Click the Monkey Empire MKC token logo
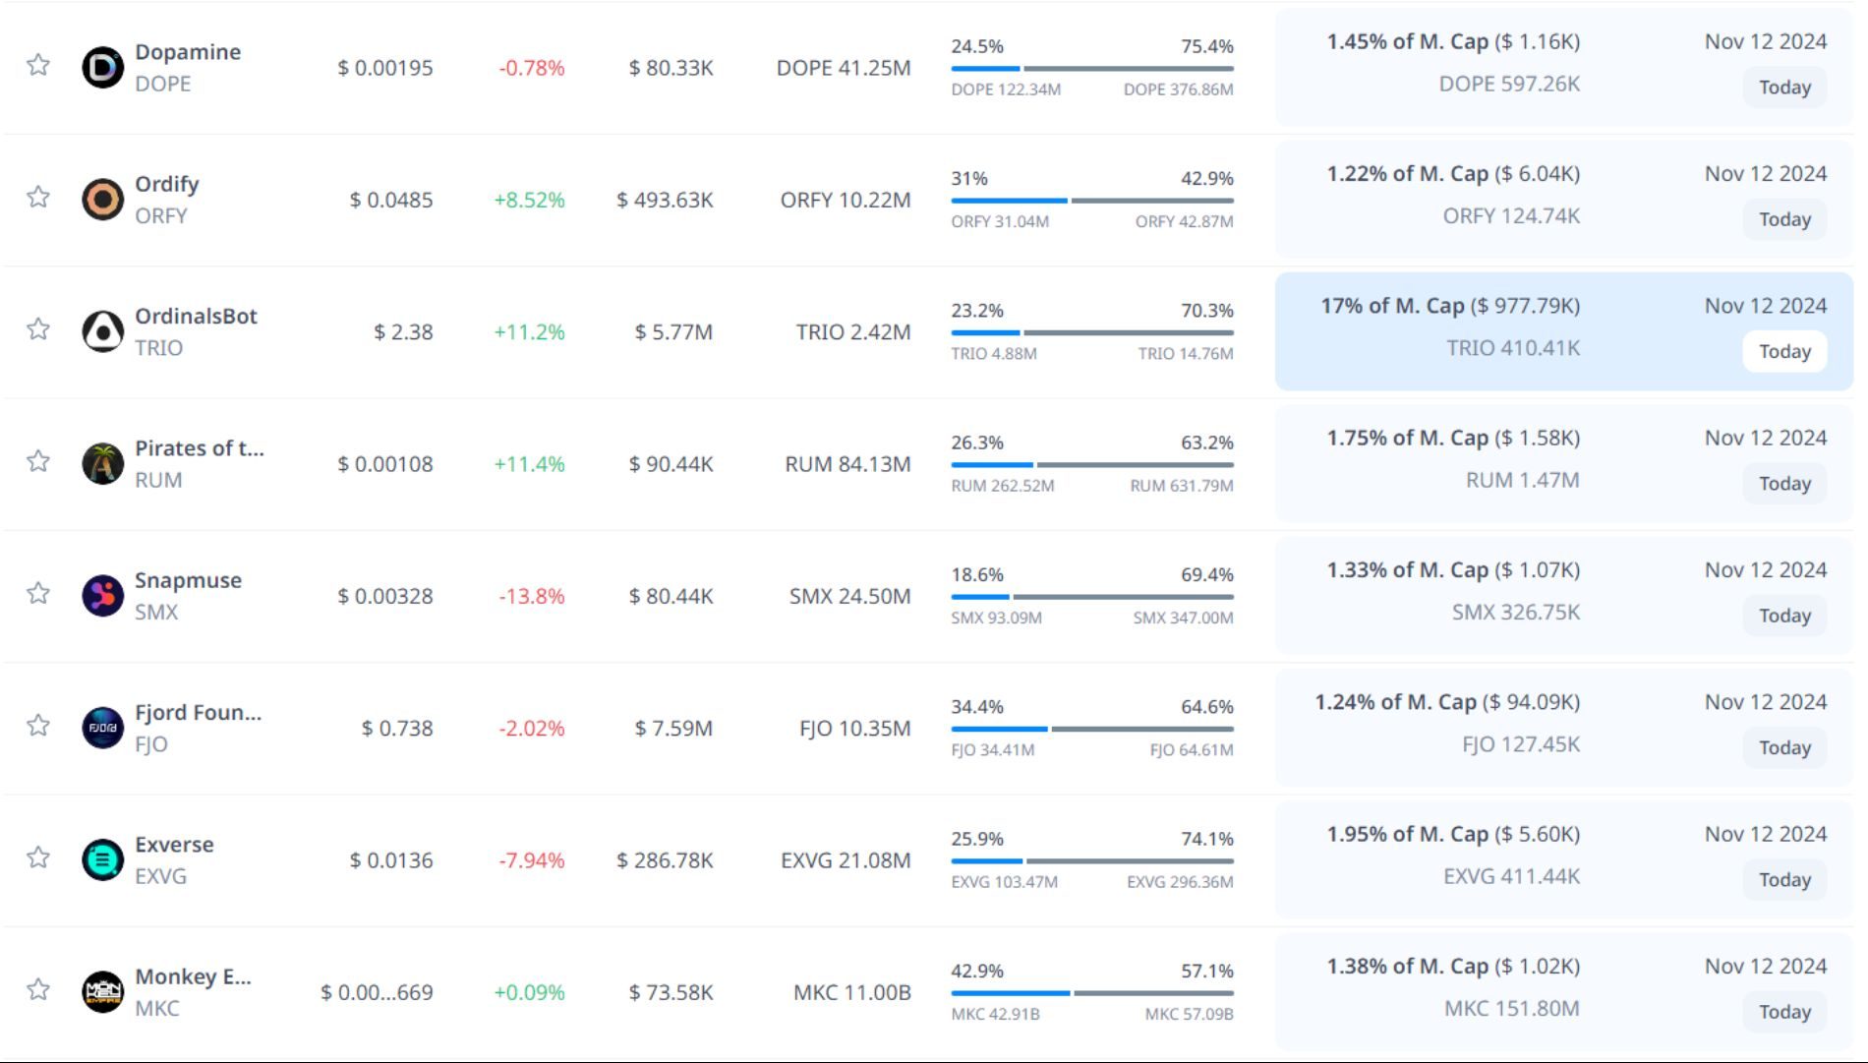The height and width of the screenshot is (1063, 1868). (102, 991)
